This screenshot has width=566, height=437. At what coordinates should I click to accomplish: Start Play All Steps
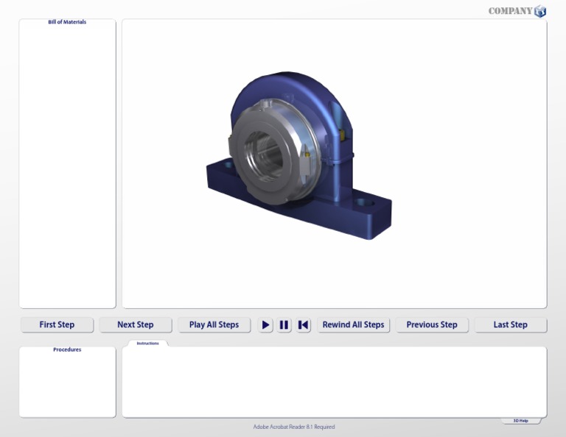214,325
